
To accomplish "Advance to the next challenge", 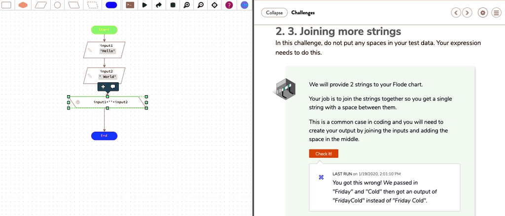I will (x=467, y=12).
